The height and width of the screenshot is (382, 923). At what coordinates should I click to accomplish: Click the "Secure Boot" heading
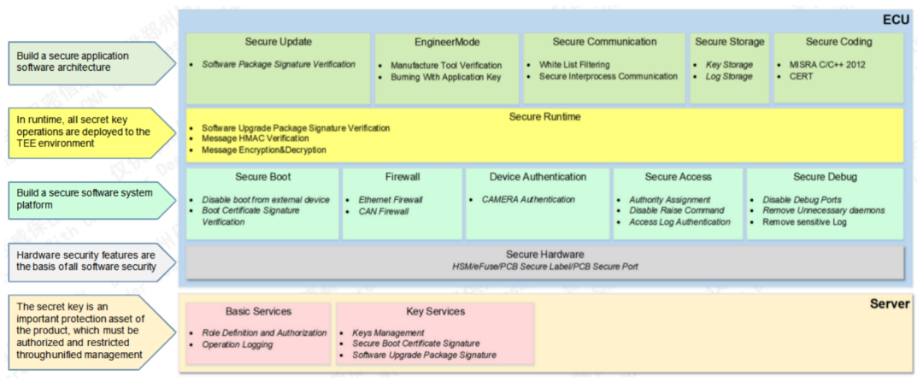pos(262,177)
